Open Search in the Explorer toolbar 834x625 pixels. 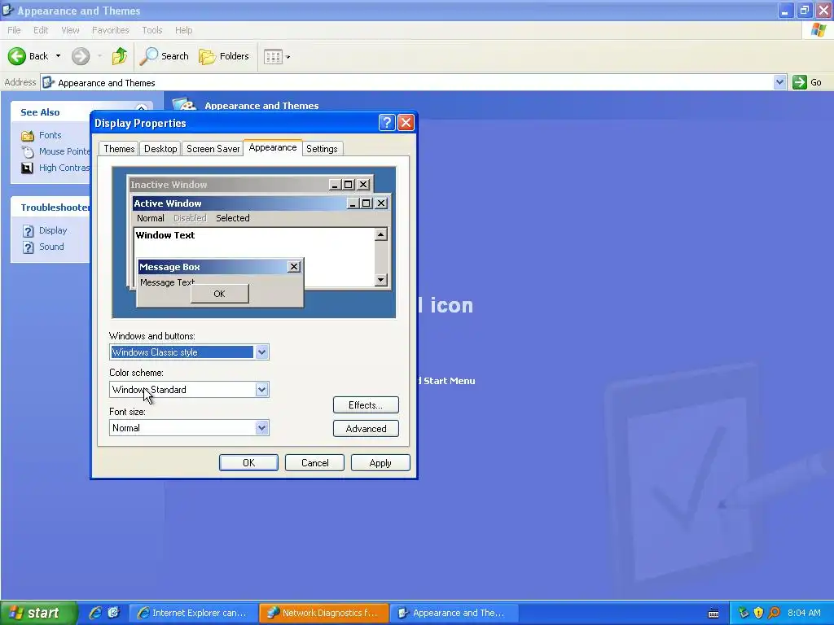pyautogui.click(x=165, y=56)
